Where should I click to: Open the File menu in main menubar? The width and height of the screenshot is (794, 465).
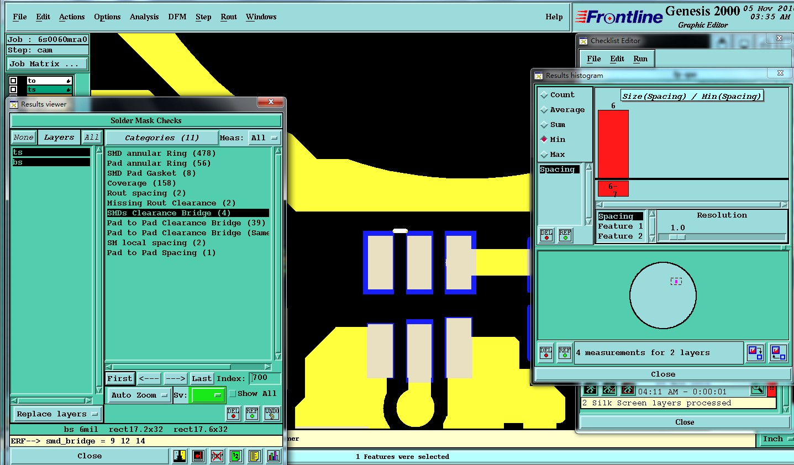point(20,17)
